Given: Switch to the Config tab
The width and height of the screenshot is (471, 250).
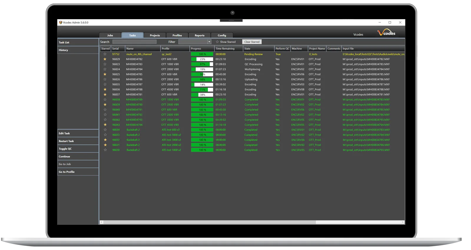Looking at the screenshot, I should 222,35.
